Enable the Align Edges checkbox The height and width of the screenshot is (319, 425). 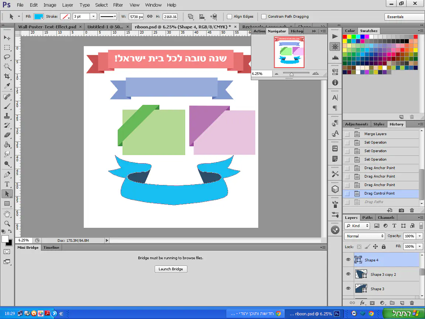coord(229,17)
